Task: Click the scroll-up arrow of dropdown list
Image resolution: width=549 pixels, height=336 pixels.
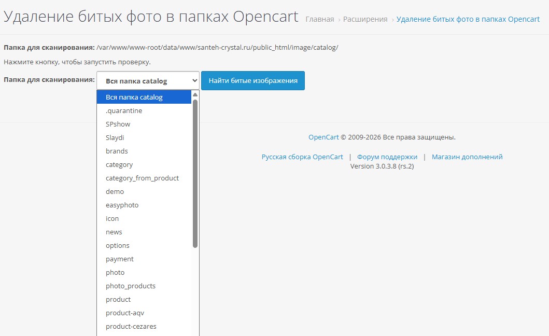Action: click(195, 94)
